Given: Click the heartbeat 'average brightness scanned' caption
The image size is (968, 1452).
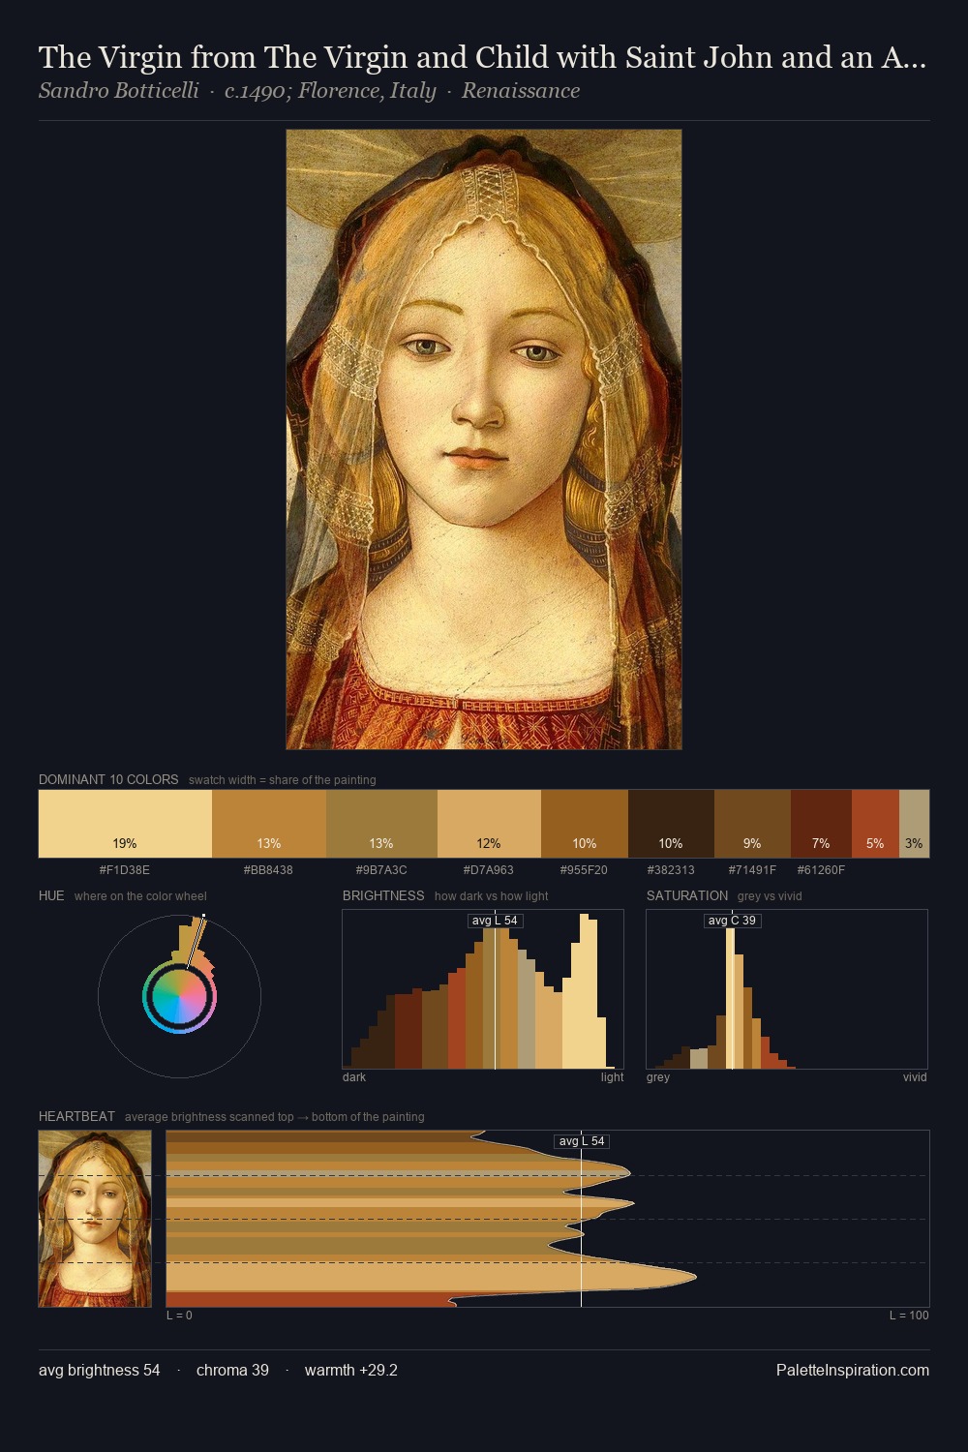Looking at the screenshot, I should (275, 1117).
